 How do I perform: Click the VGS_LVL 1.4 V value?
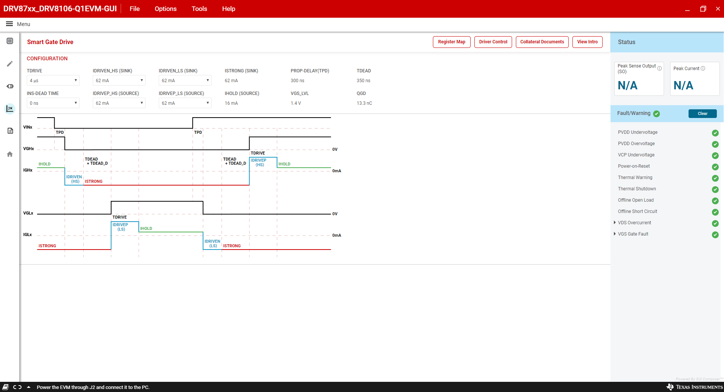(296, 103)
